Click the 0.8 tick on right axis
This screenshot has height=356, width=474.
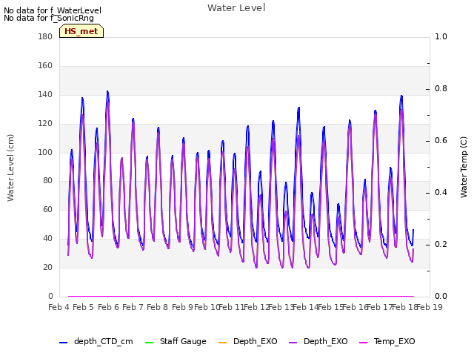point(441,89)
